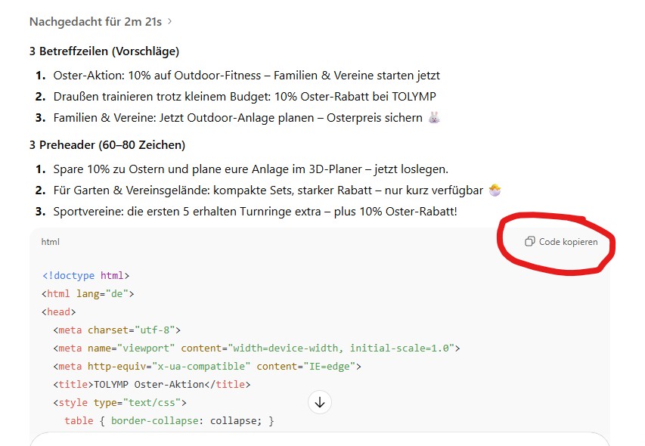This screenshot has height=446, width=645.
Task: Select subject line 'Draußen trainieren trotz kleinem Budget'
Action: coord(244,97)
